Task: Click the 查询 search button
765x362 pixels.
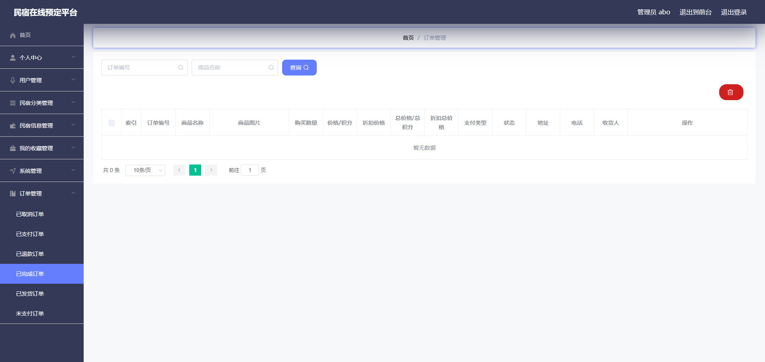Action: coord(299,68)
